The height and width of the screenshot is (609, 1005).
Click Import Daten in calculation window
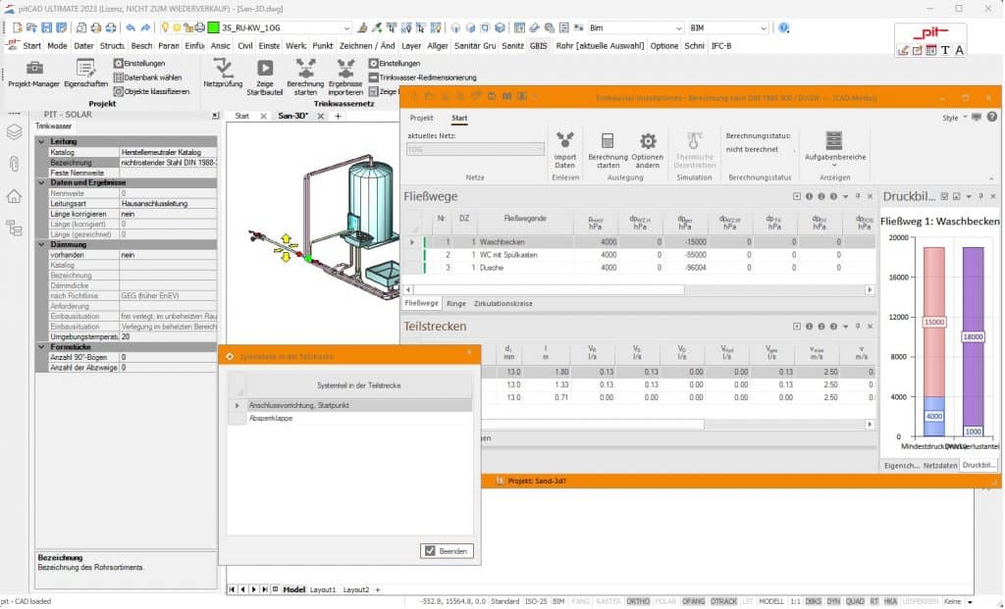pyautogui.click(x=564, y=150)
